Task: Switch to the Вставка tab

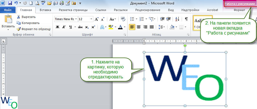Action: coord(45,10)
